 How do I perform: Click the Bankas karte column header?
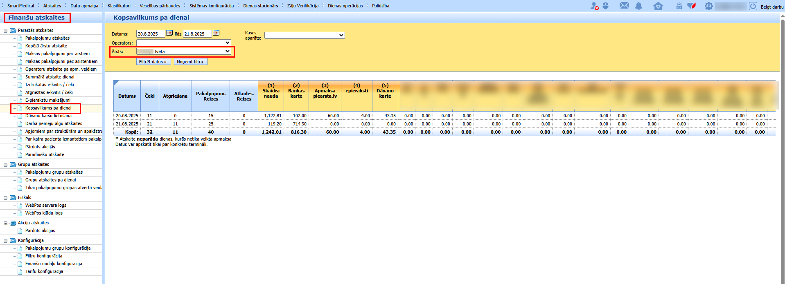tap(296, 96)
